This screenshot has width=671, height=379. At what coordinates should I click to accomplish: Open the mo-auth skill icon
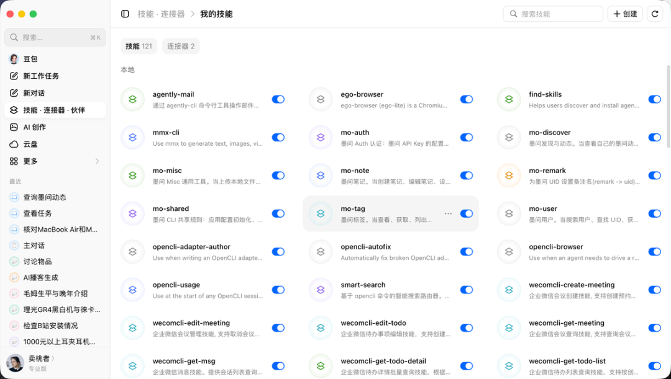[321, 137]
